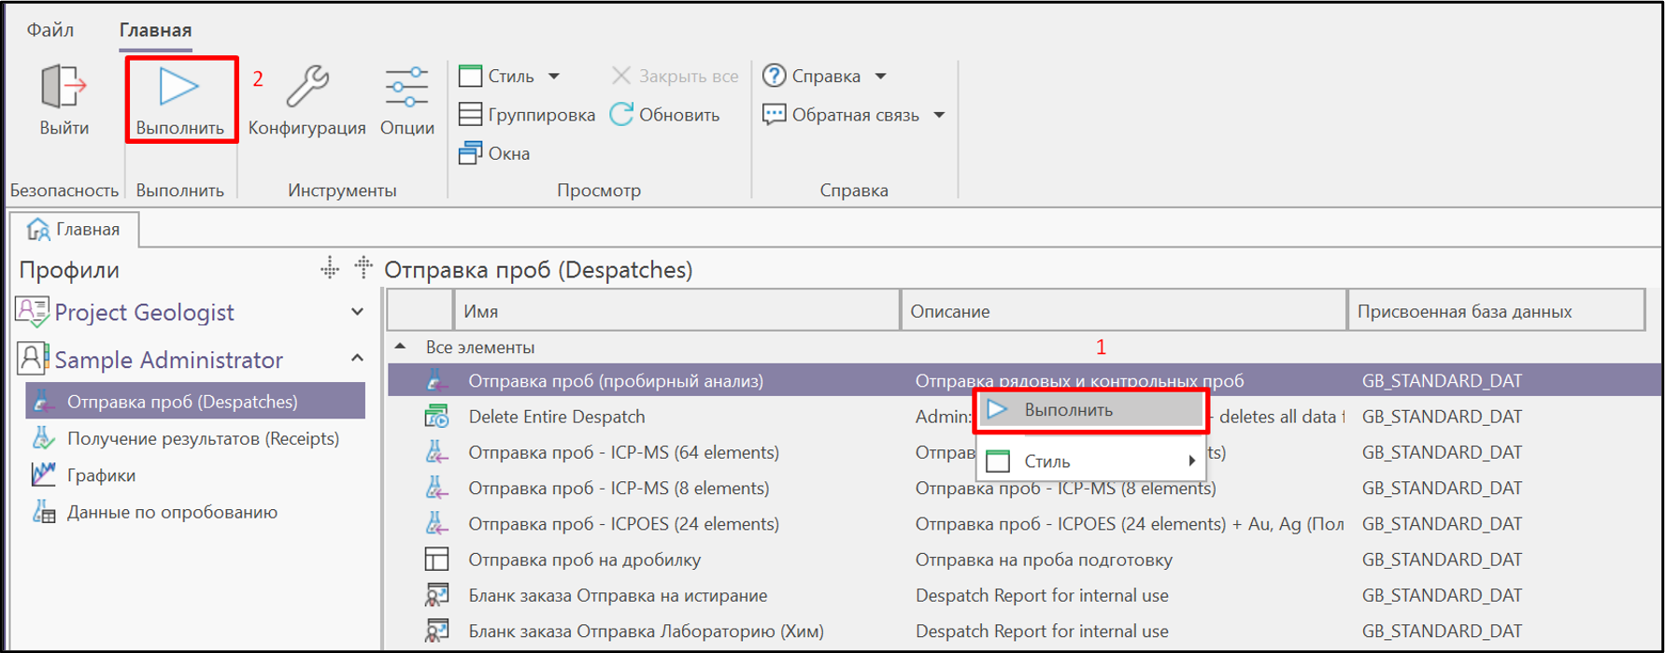The height and width of the screenshot is (653, 1665).
Task: Click the Отправка на проба подготовку description
Action: click(x=1044, y=560)
